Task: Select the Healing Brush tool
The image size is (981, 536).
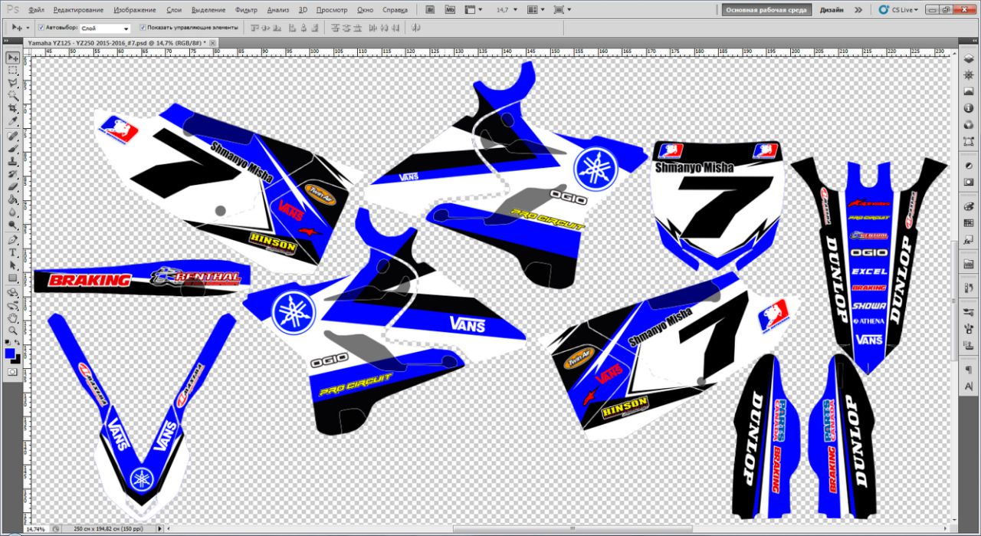Action: tap(13, 136)
